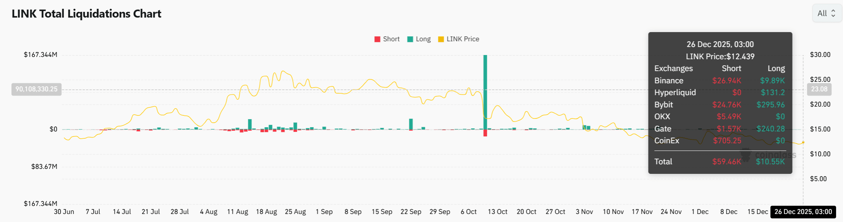
Task: Click the 90,108,330.25 axis value label
Action: 36,89
